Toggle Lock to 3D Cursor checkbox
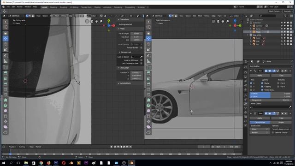Viewport: 295px width, 166px height. tap(142, 60)
